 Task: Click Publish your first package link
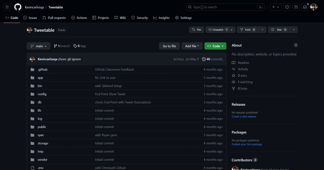[x=247, y=144]
